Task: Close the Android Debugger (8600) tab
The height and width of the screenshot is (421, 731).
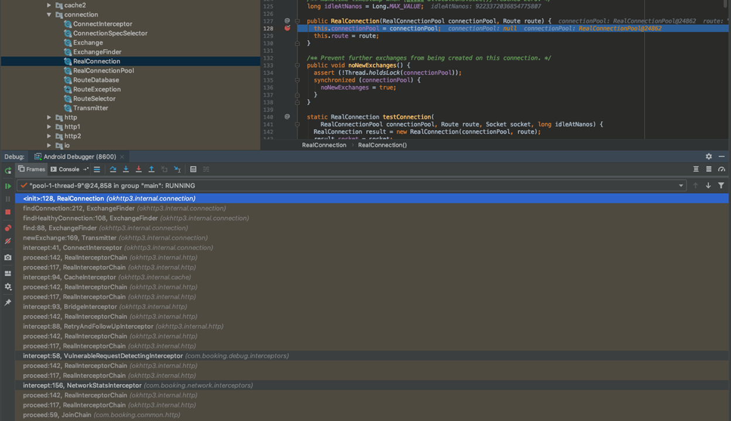Action: point(122,157)
